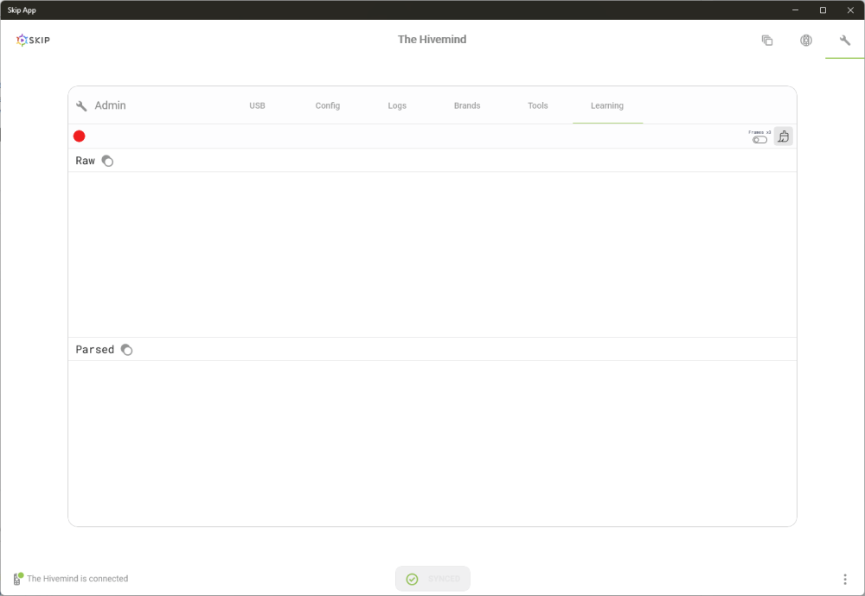This screenshot has width=865, height=596.
Task: Select the Brands tab
Action: (467, 105)
